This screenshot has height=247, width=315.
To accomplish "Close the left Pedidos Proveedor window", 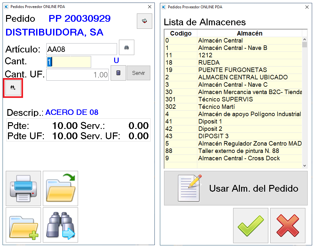I will tap(150, 7).
